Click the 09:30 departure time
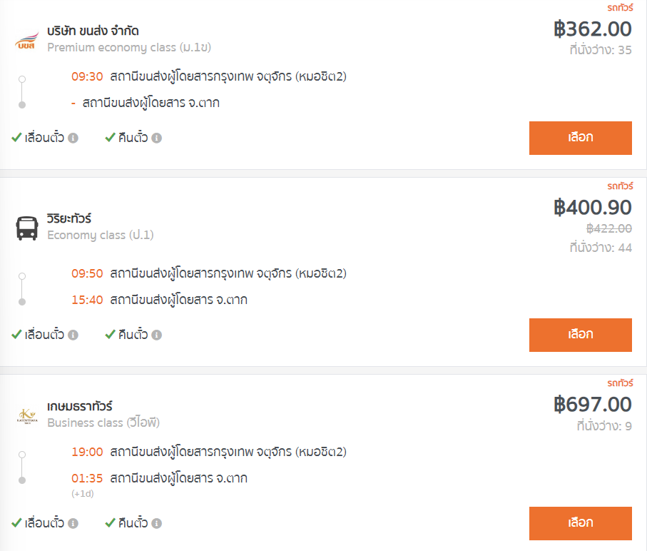 point(87,76)
